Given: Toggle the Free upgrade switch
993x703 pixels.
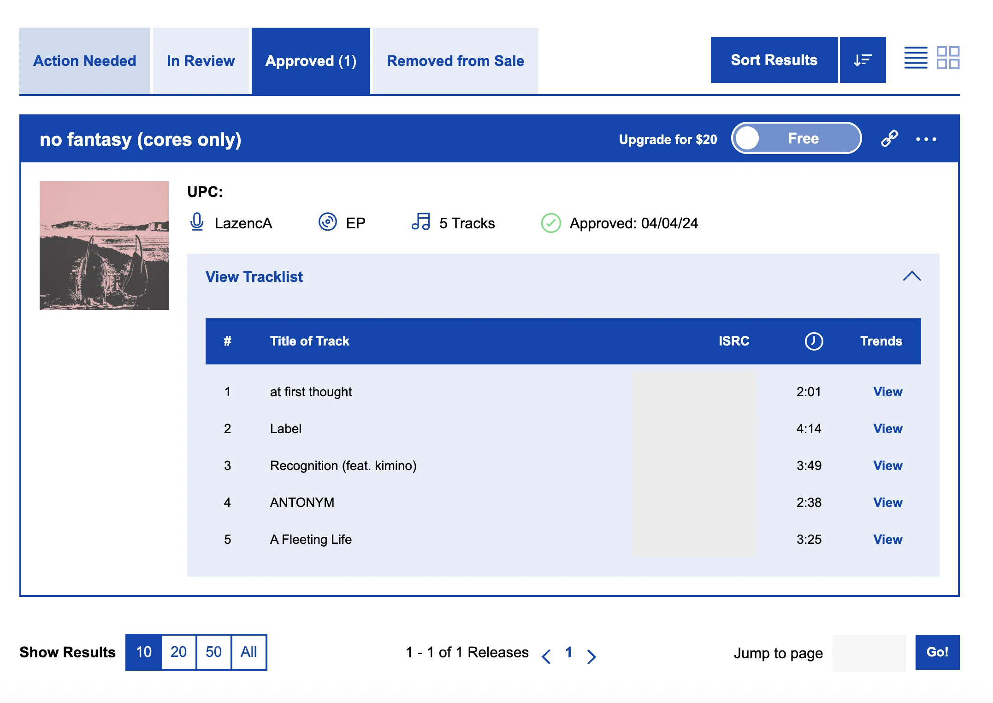Looking at the screenshot, I should [x=796, y=138].
